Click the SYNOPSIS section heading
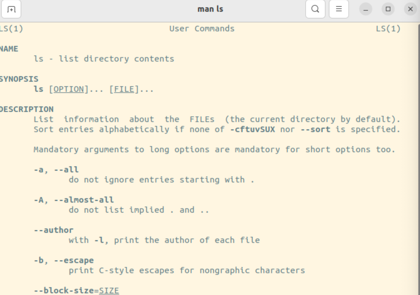Viewport: 420px width, 295px height. point(19,79)
